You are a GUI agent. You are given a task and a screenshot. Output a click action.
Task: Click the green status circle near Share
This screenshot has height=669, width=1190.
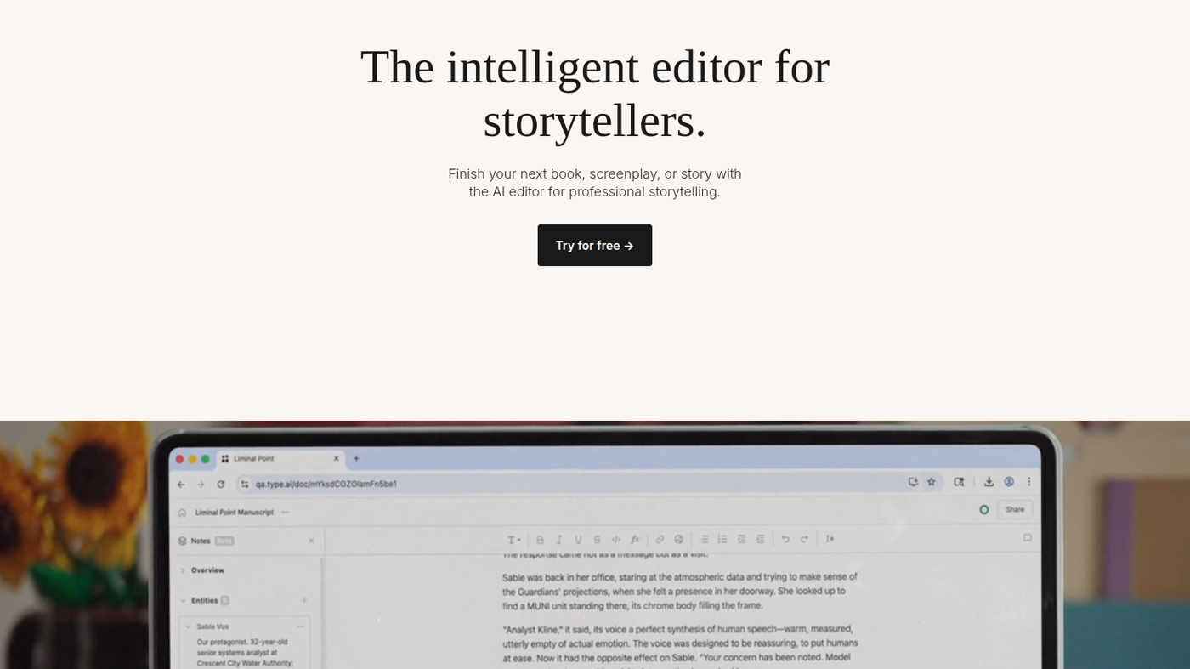[984, 510]
